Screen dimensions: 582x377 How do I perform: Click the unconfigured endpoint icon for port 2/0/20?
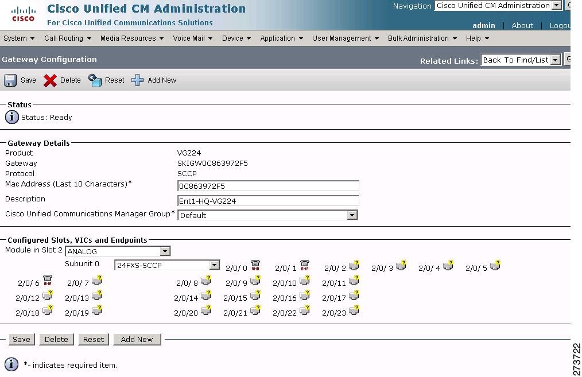pyautogui.click(x=206, y=310)
